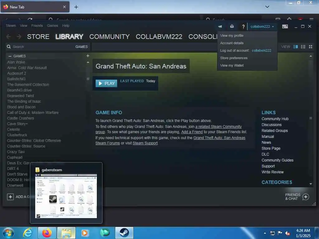Screen dimensions: 319x239
Task: Select detail view icon in library
Action: [x=296, y=47]
